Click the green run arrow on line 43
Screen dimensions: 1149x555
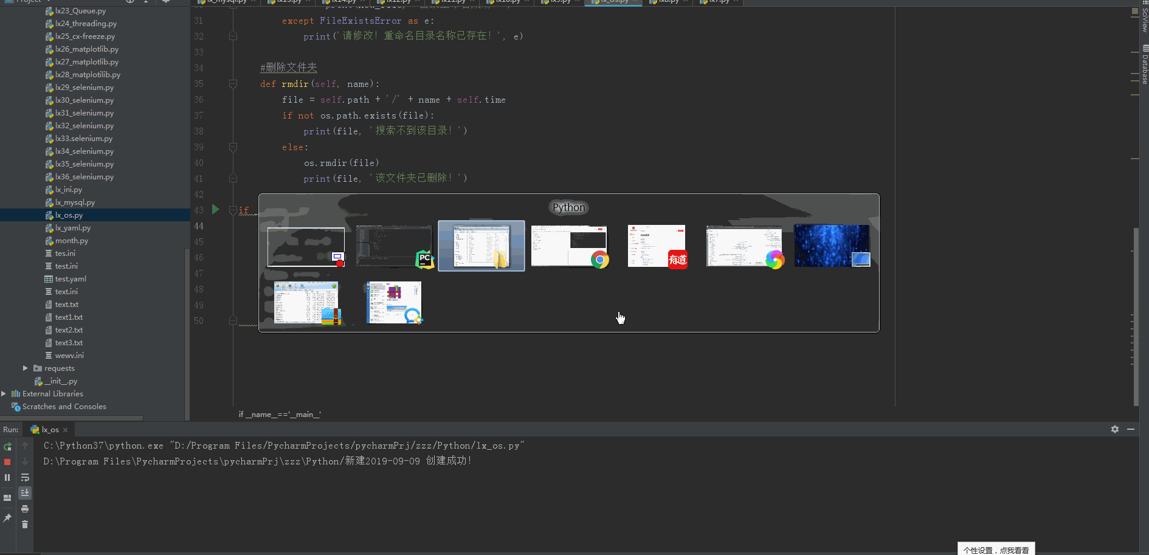[215, 209]
